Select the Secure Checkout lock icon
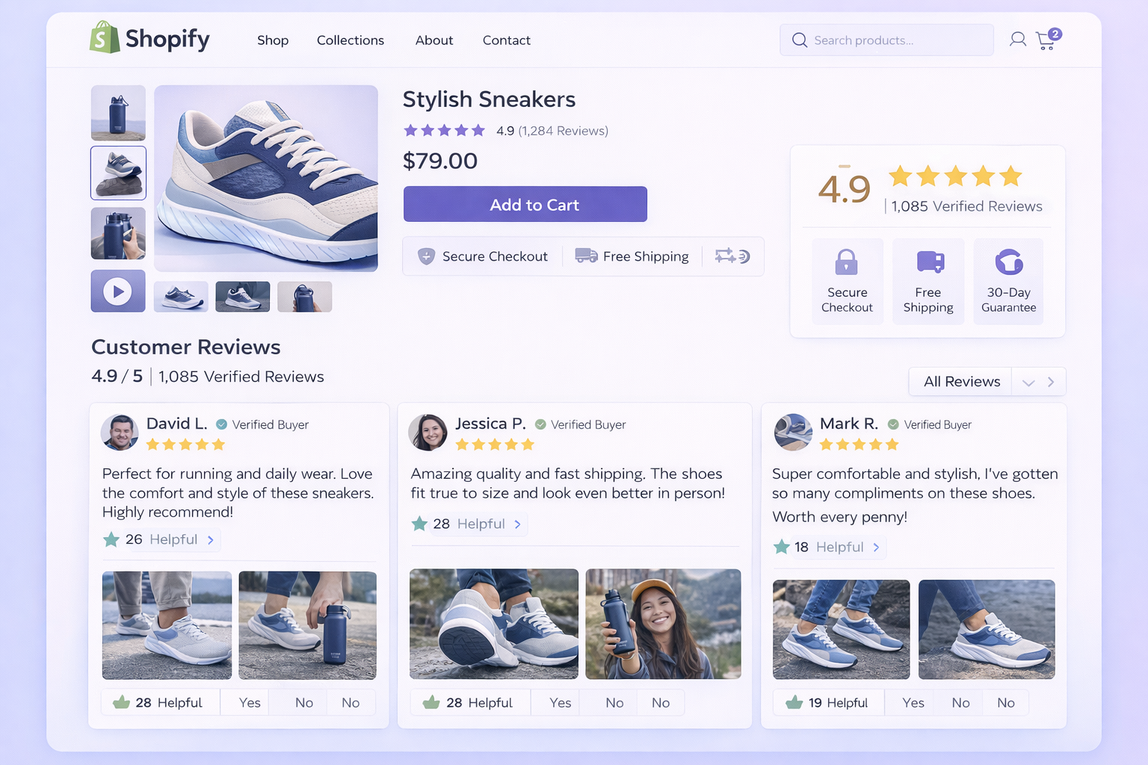Screen dimensions: 1148x765 tap(848, 261)
